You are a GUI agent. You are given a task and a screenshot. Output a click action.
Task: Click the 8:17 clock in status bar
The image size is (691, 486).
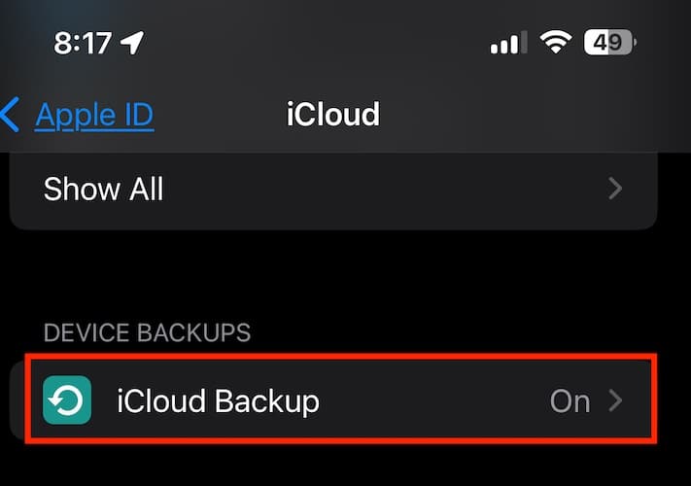(x=82, y=43)
